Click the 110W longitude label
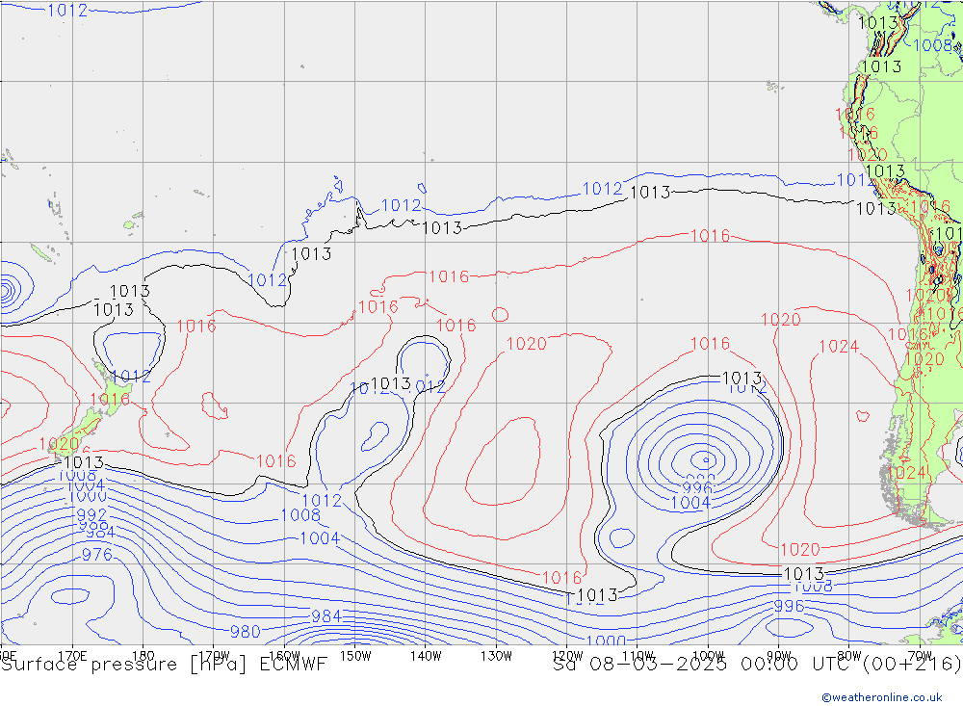This screenshot has width=963, height=706. [x=638, y=656]
